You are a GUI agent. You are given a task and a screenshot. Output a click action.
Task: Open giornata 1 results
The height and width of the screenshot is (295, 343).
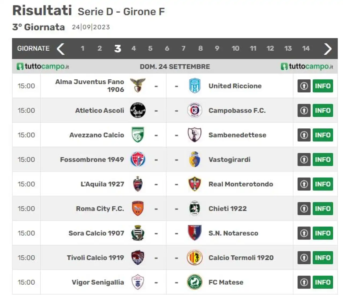83,48
